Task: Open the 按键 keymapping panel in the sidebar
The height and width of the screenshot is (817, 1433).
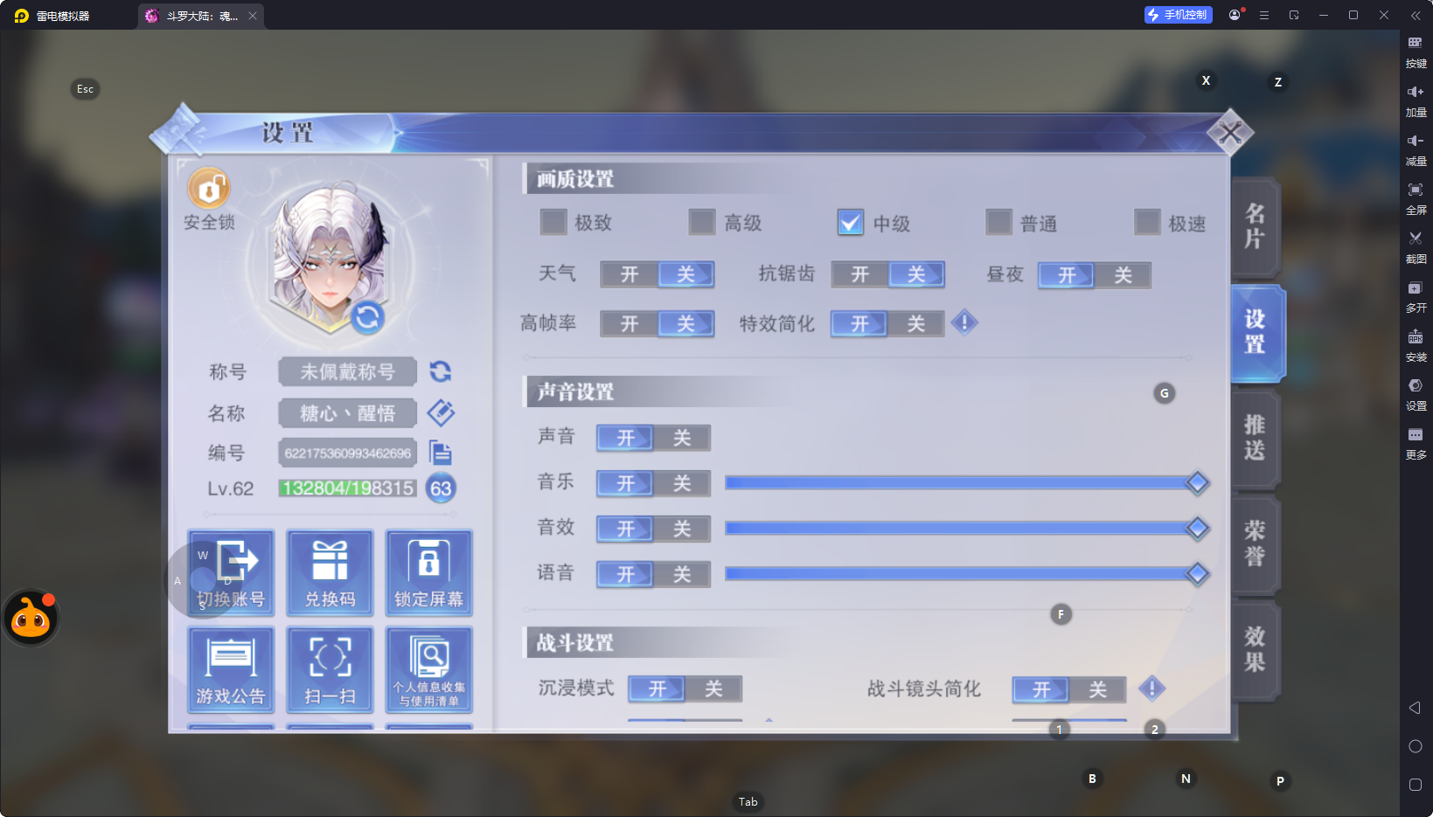Action: click(1416, 51)
